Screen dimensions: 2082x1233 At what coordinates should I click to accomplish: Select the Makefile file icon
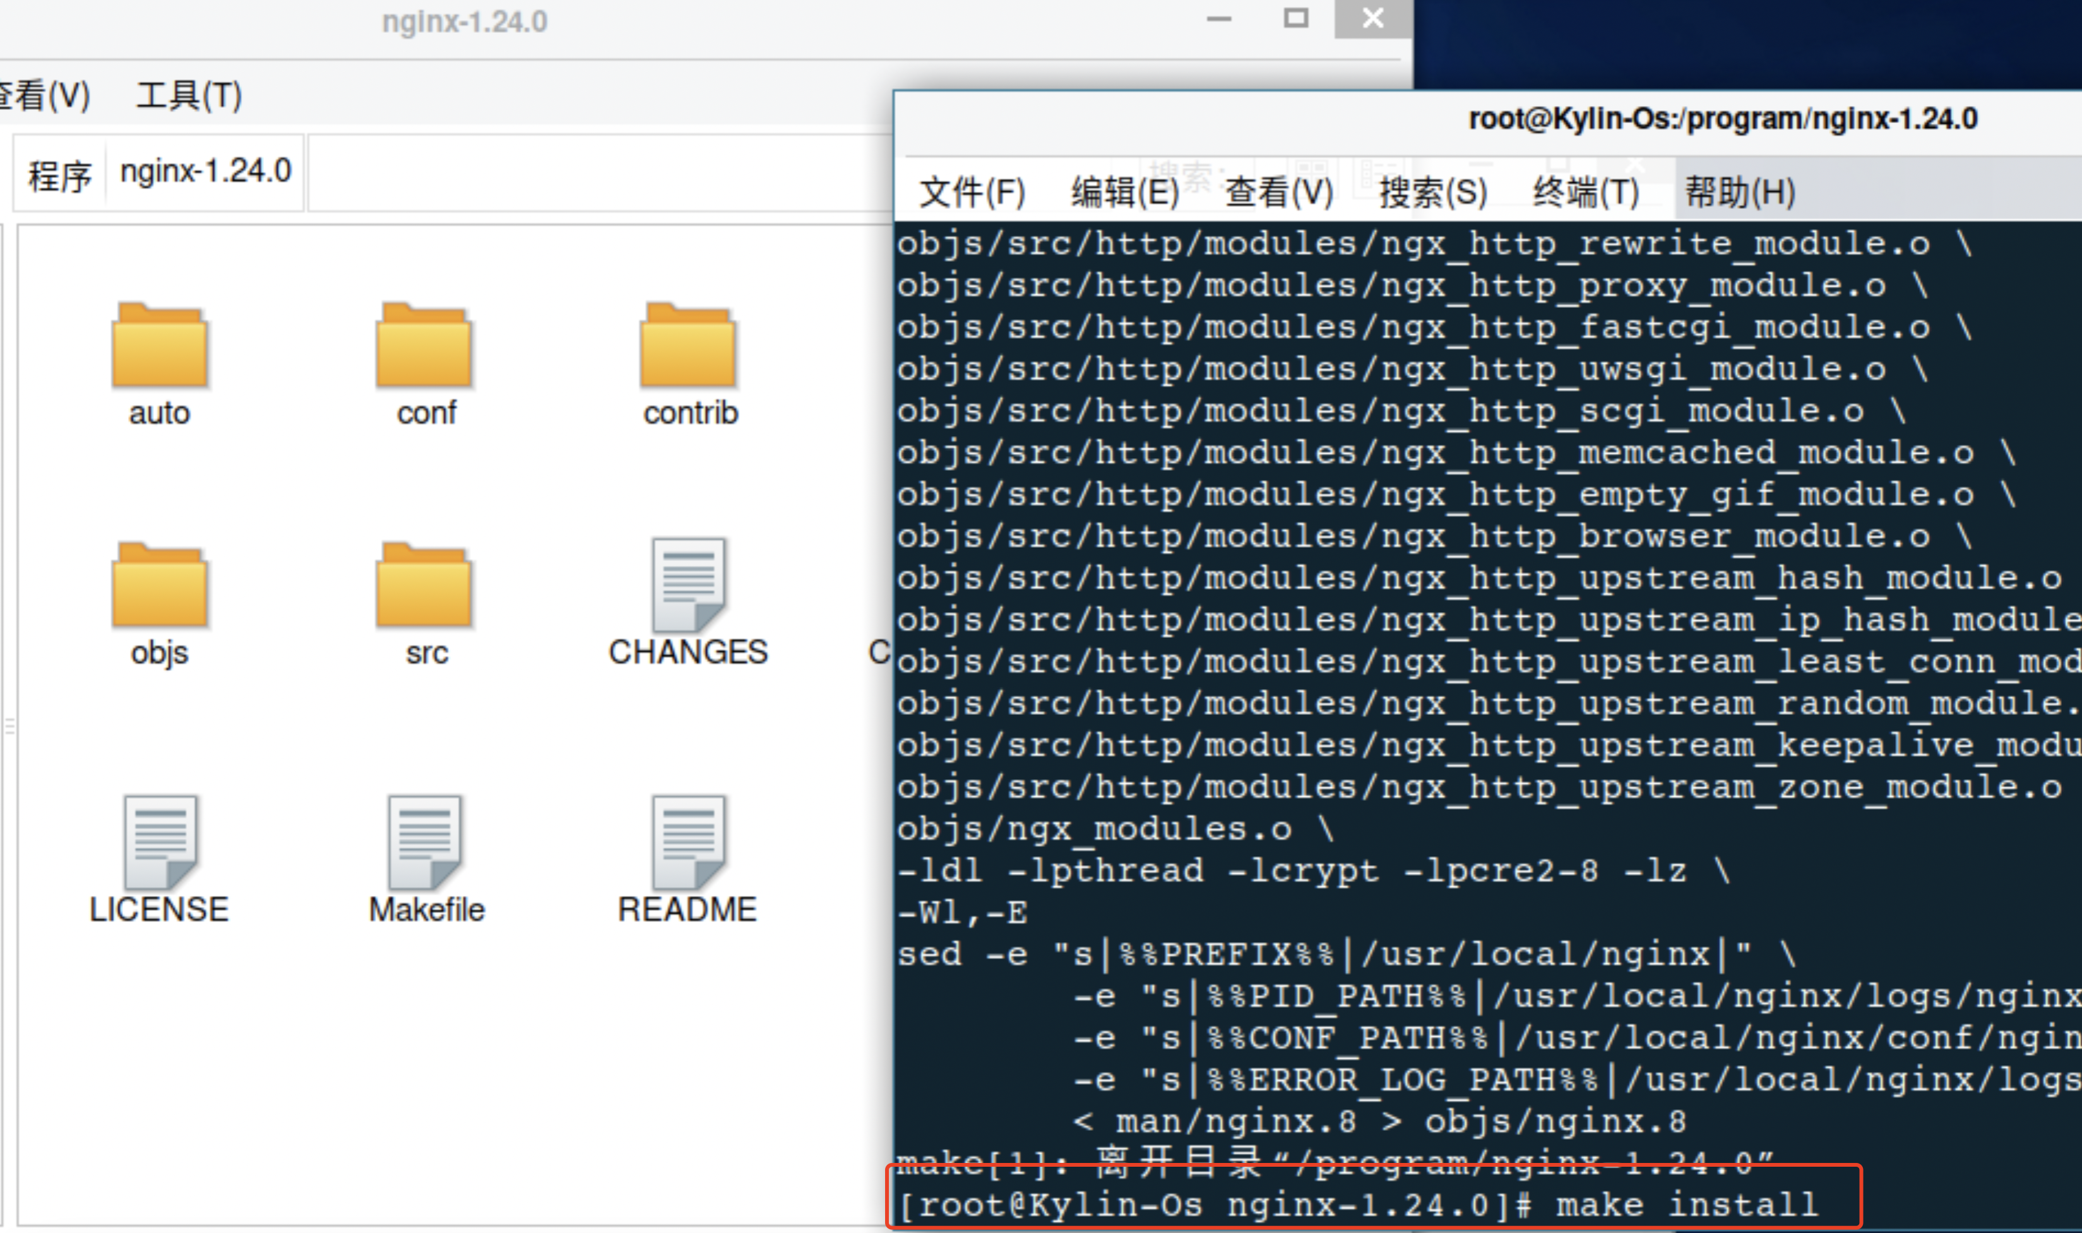(424, 842)
